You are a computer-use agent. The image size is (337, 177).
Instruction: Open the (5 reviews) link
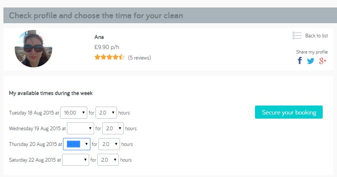[x=140, y=58]
